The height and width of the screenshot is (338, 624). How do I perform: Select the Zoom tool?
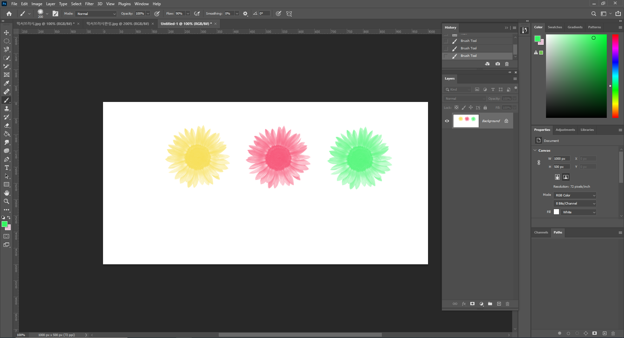point(6,201)
